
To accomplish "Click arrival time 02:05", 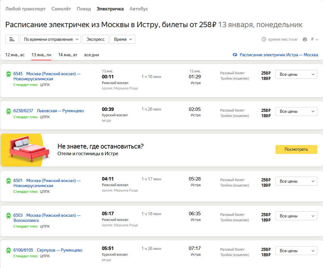I will (x=195, y=109).
